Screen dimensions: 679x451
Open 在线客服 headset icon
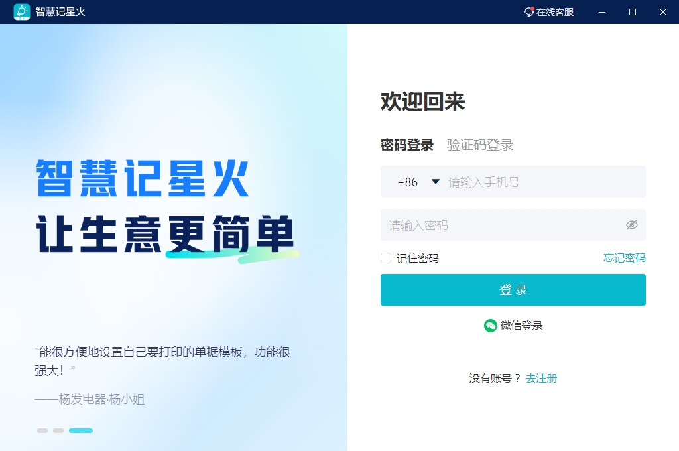528,12
